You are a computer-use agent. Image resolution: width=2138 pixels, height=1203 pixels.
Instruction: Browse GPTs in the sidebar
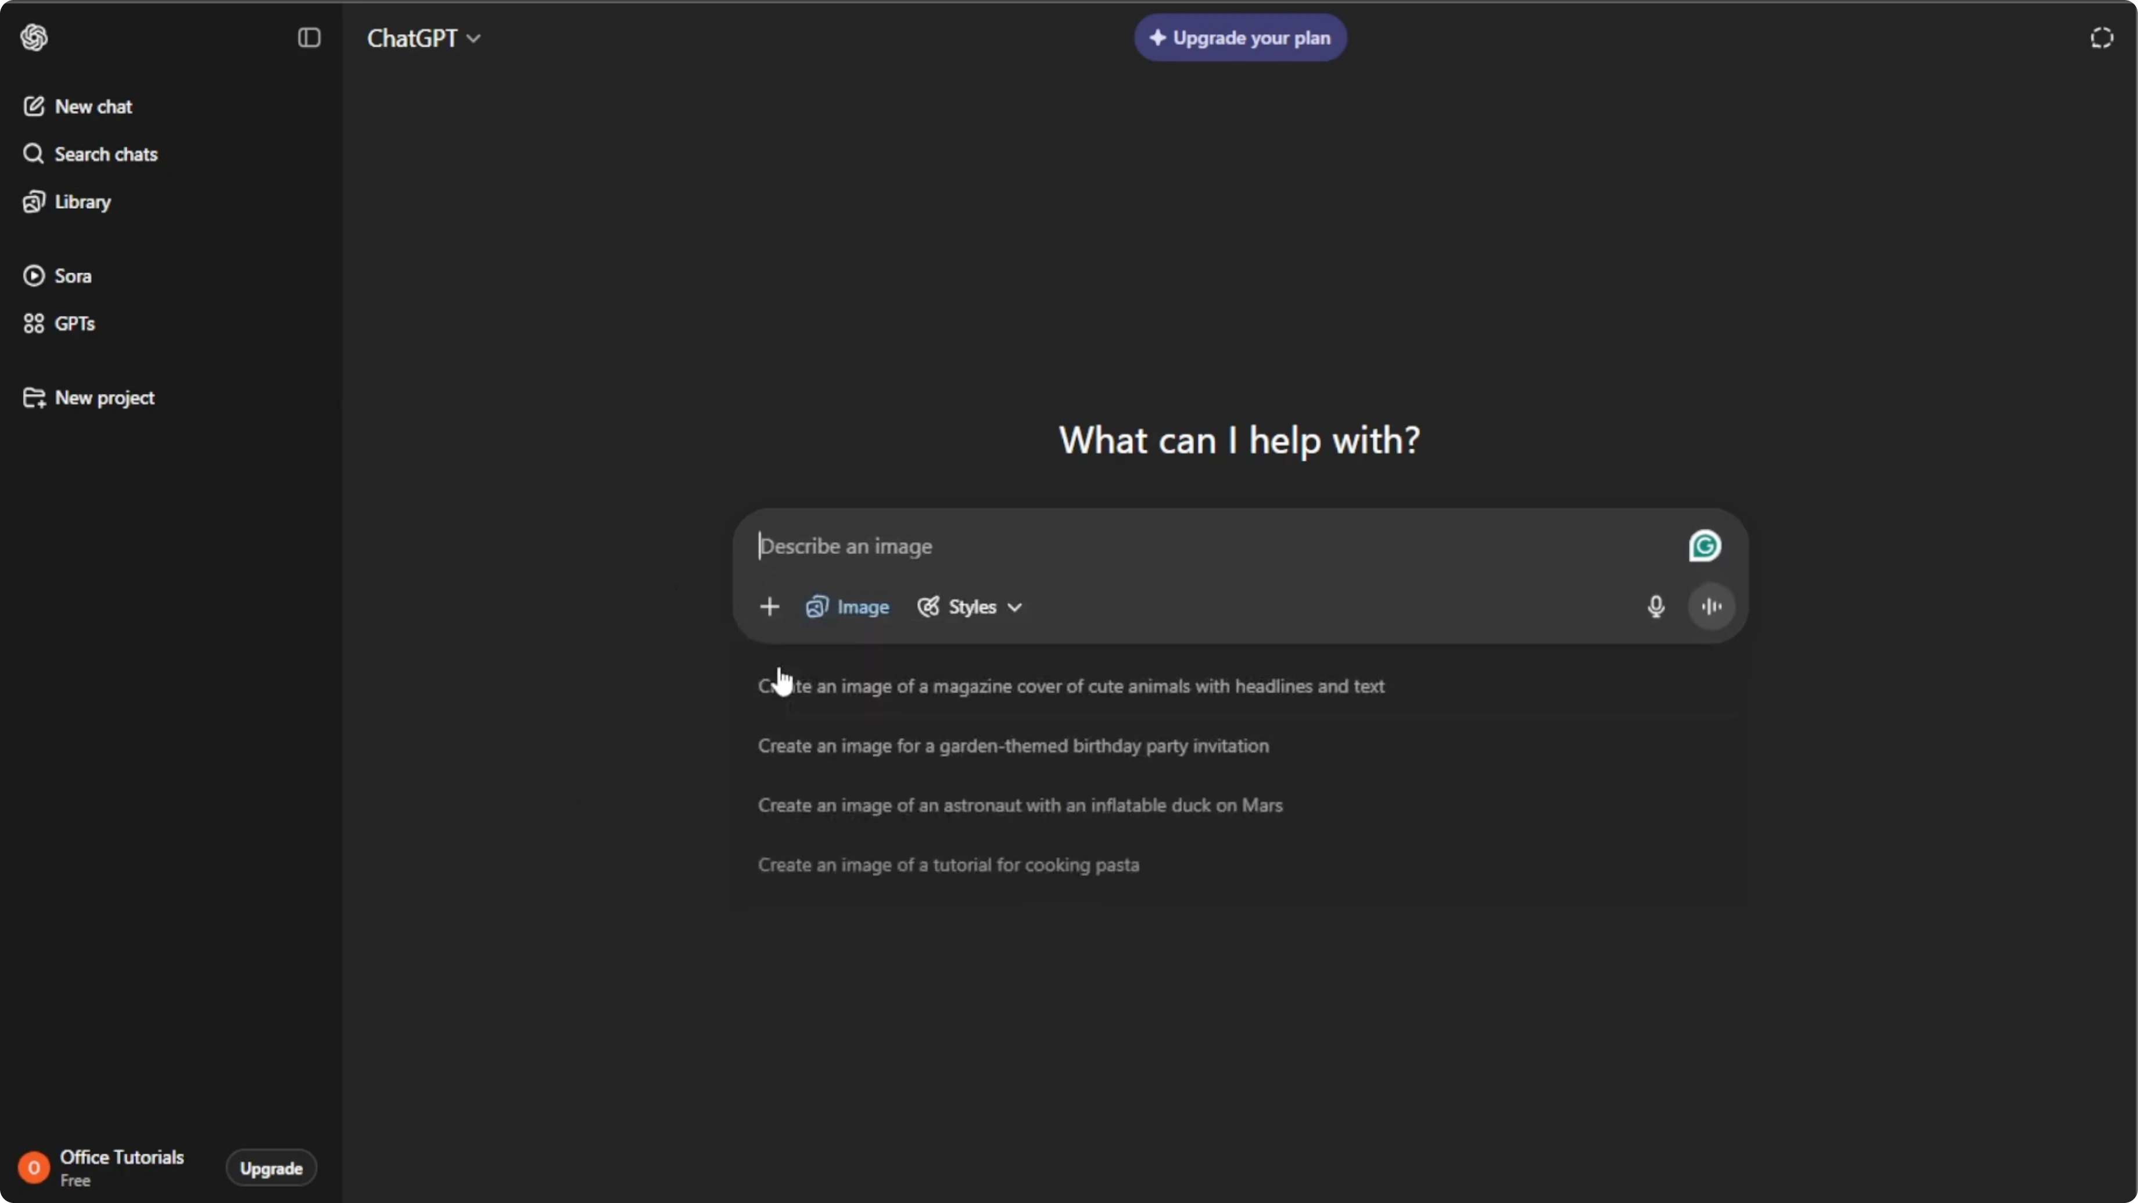coord(59,323)
